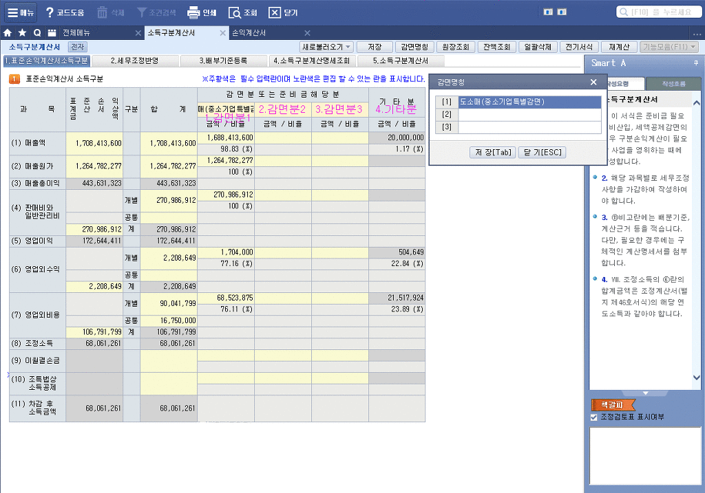The height and width of the screenshot is (493, 705).
Task: Click the tab bar overflow dots
Action: click(x=697, y=34)
